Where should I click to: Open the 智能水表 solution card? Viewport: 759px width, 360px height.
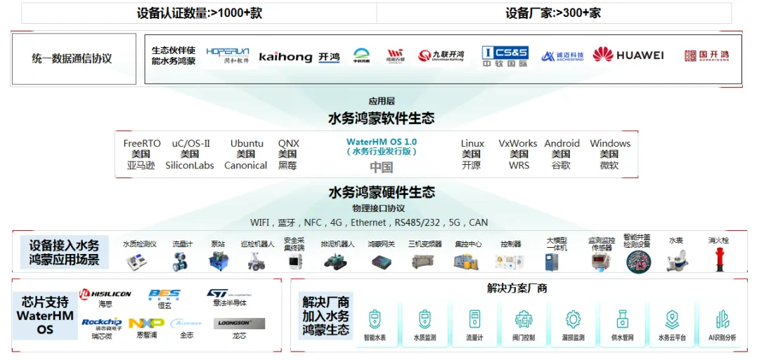point(375,324)
